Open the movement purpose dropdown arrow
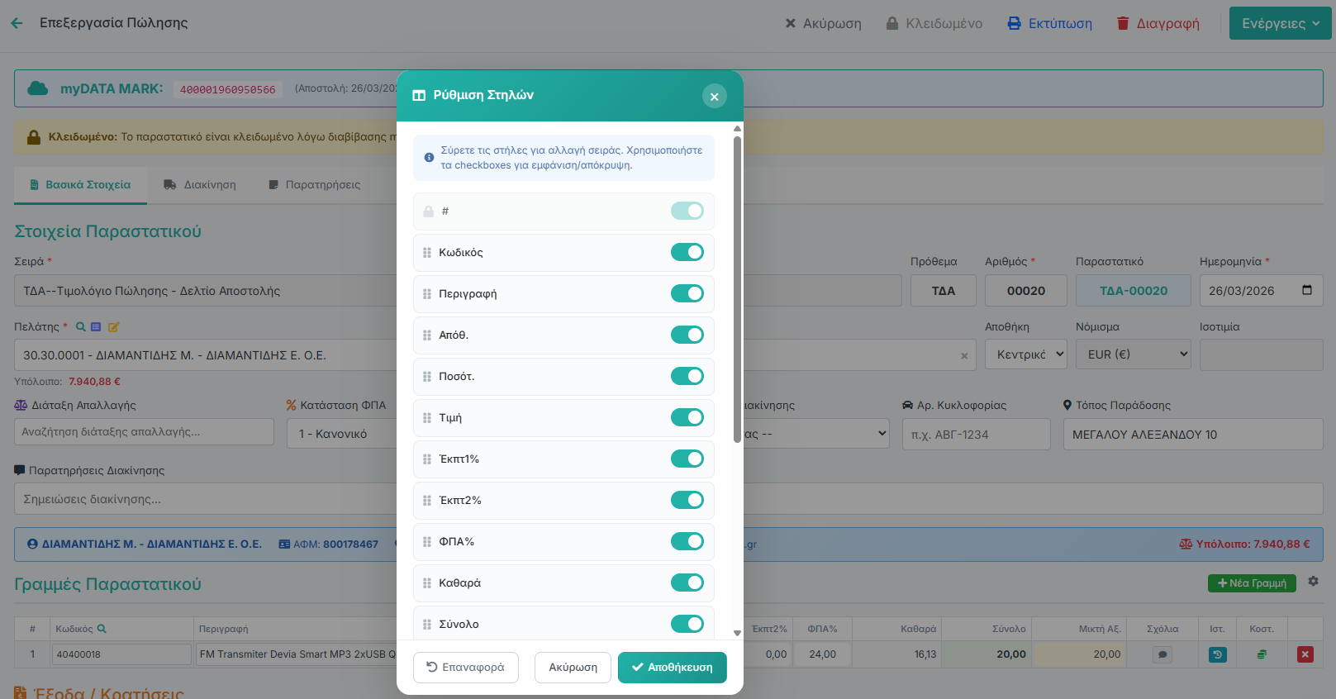The height and width of the screenshot is (699, 1336). pos(882,434)
